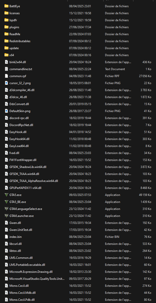The height and width of the screenshot is (303, 156).
Task: Click the Text Document type of commandline.txt
Action: (115, 69)
